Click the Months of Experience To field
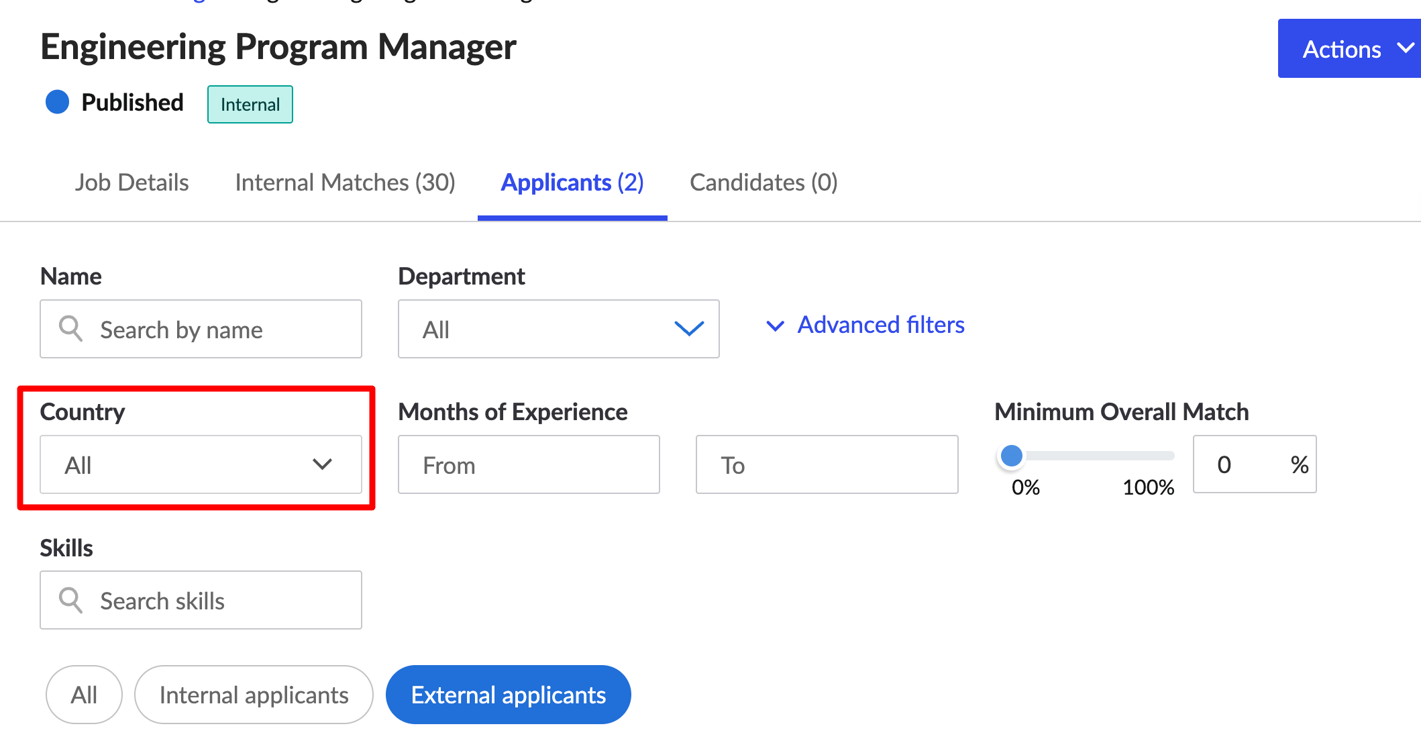 tap(827, 464)
